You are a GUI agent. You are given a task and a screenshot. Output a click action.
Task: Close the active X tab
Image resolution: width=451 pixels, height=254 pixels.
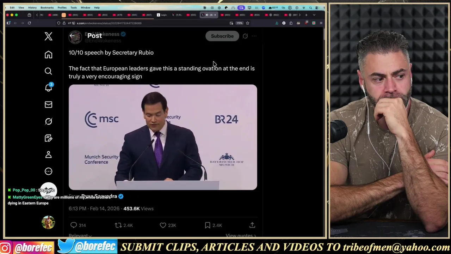tap(215, 15)
